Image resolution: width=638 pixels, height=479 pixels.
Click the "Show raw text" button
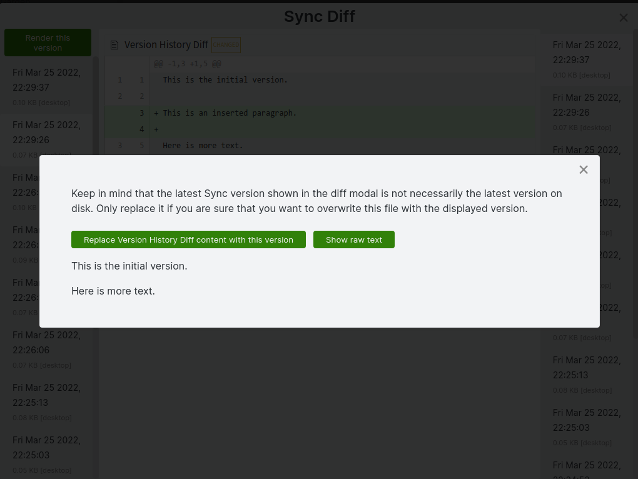(353, 239)
